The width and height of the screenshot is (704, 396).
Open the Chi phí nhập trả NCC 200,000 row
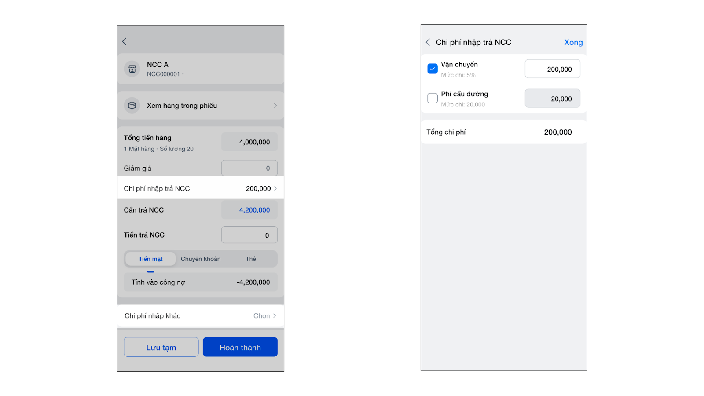[201, 188]
